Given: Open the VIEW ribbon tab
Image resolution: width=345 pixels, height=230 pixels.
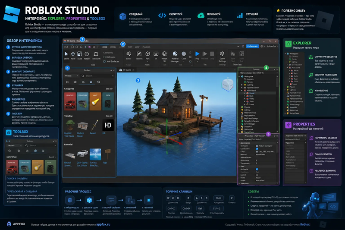Looking at the screenshot, I should [137, 47].
